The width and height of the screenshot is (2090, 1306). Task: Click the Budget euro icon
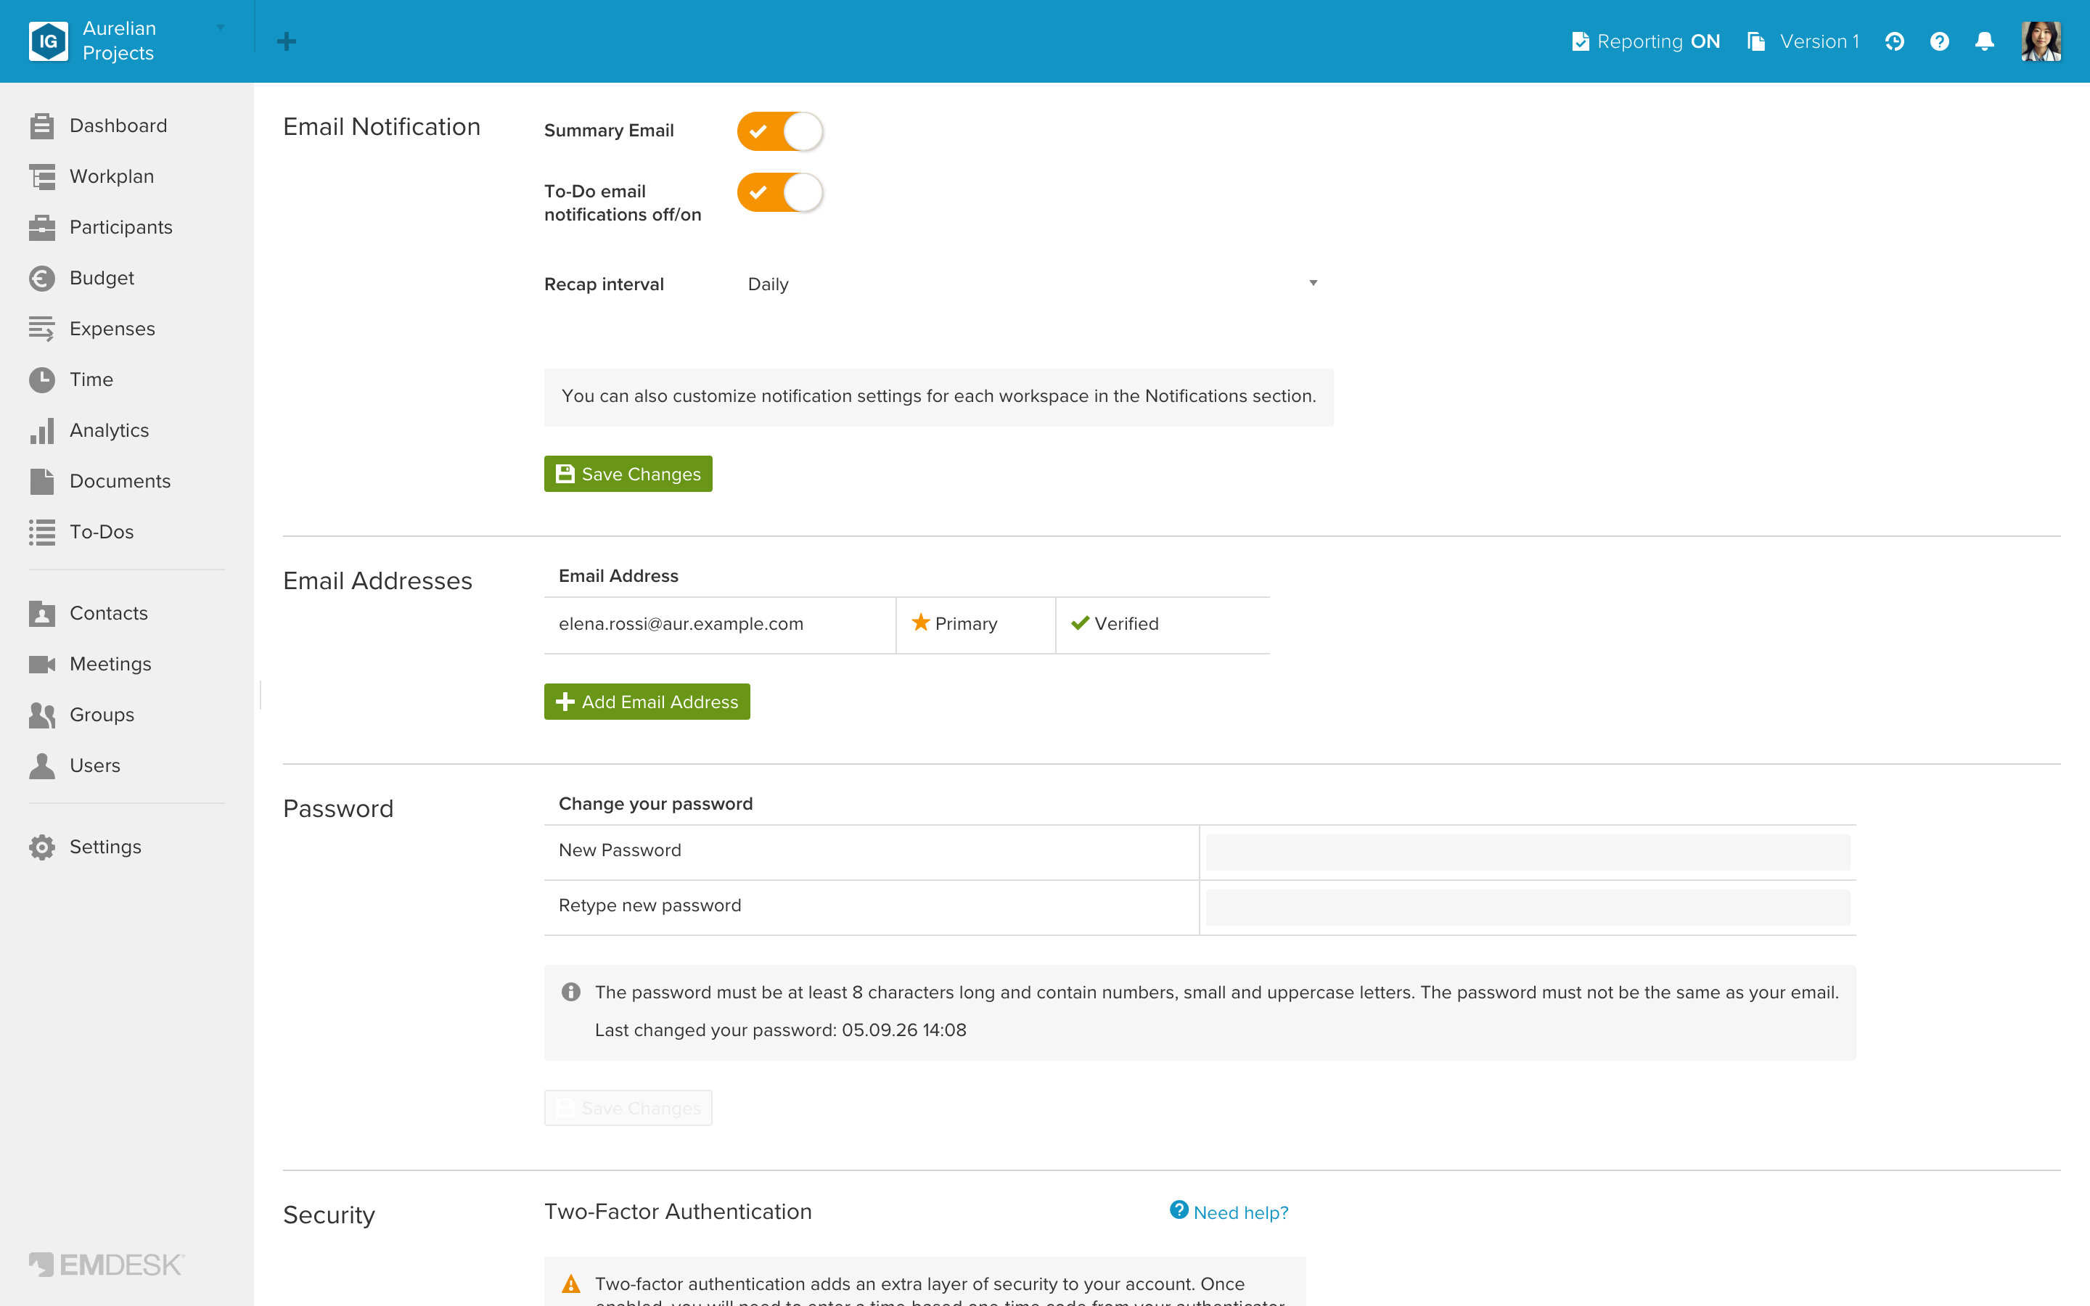(x=41, y=278)
